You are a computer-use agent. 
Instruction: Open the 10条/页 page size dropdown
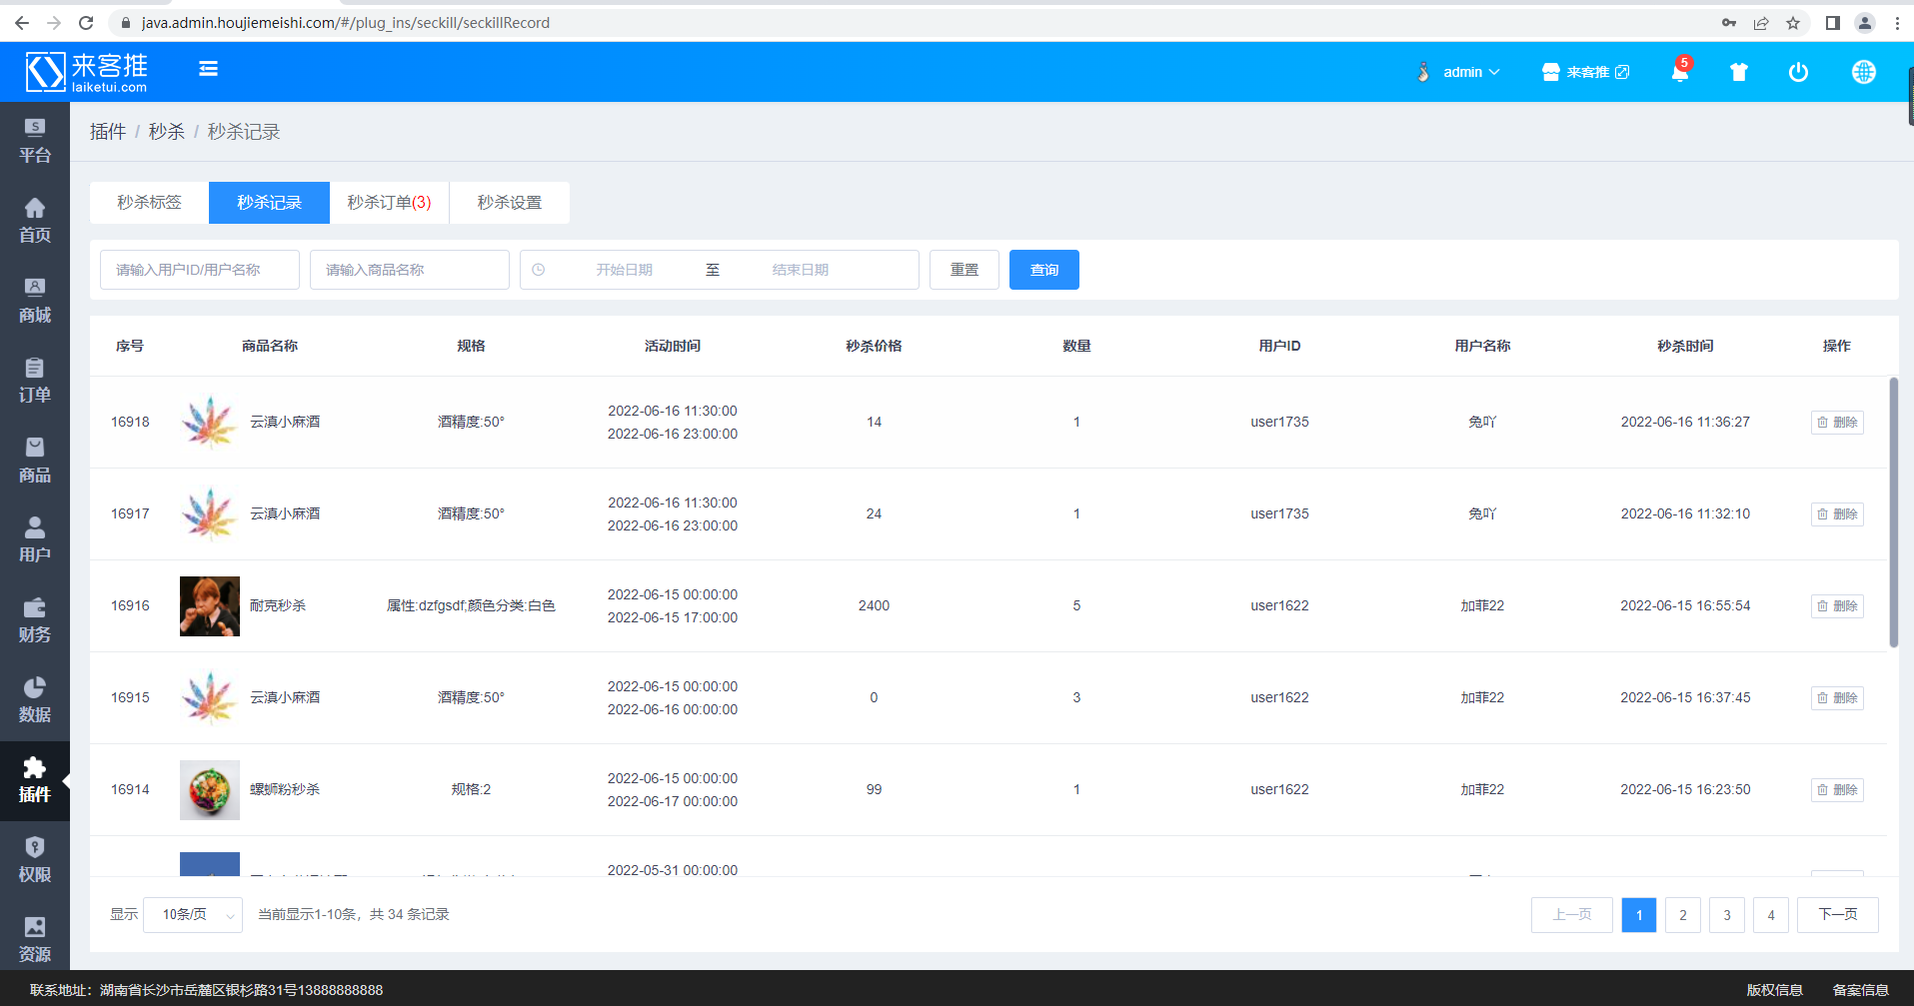click(193, 914)
